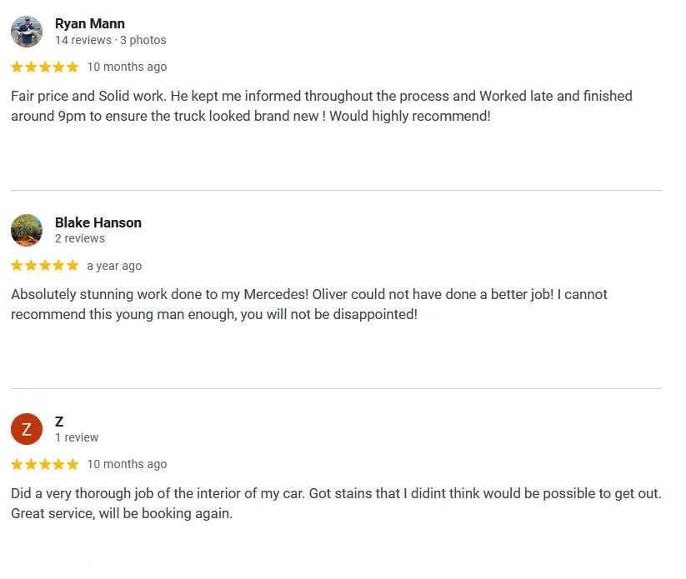Open Blake Hanson's reviewer profile name
This screenshot has width=686, height=579.
tap(98, 222)
